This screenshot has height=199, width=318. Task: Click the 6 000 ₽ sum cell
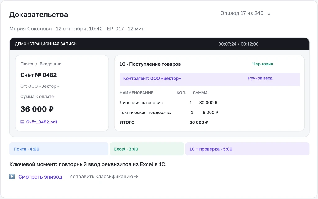pyautogui.click(x=211, y=113)
